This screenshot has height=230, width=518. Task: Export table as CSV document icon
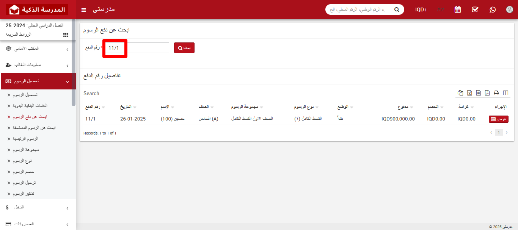tap(478, 93)
